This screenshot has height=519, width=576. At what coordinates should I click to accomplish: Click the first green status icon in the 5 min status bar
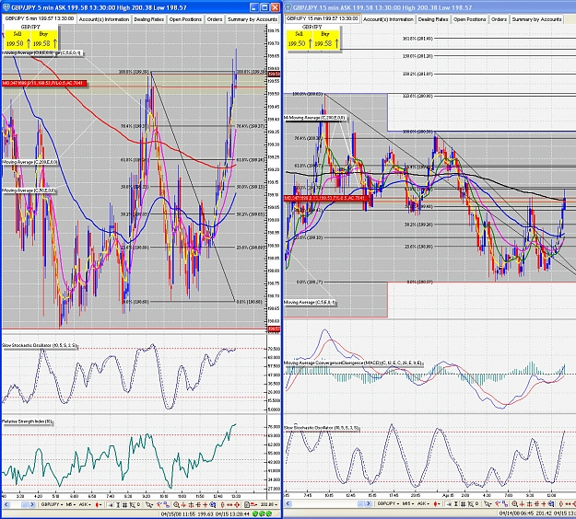pyautogui.click(x=255, y=513)
